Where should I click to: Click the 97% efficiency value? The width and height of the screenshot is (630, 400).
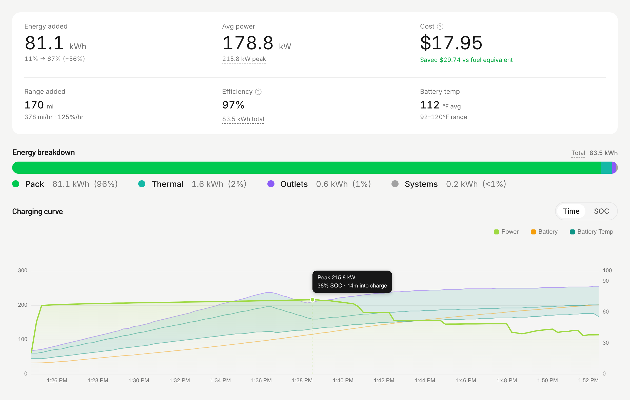point(233,105)
